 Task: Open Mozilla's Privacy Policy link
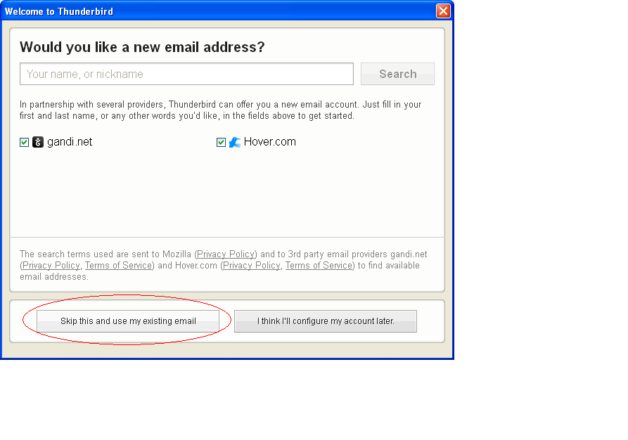pyautogui.click(x=226, y=254)
